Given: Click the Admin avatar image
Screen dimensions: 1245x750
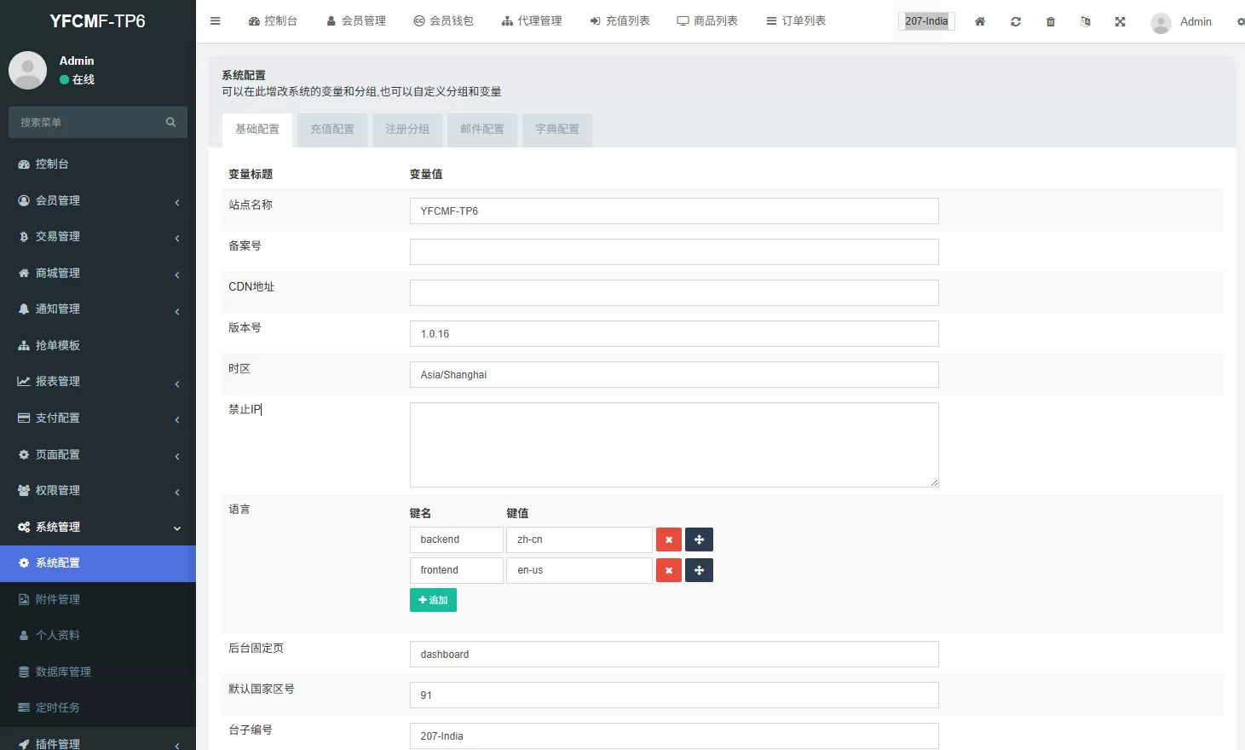Looking at the screenshot, I should coord(1160,22).
